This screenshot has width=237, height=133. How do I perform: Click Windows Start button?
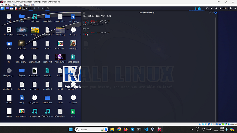(71, 129)
